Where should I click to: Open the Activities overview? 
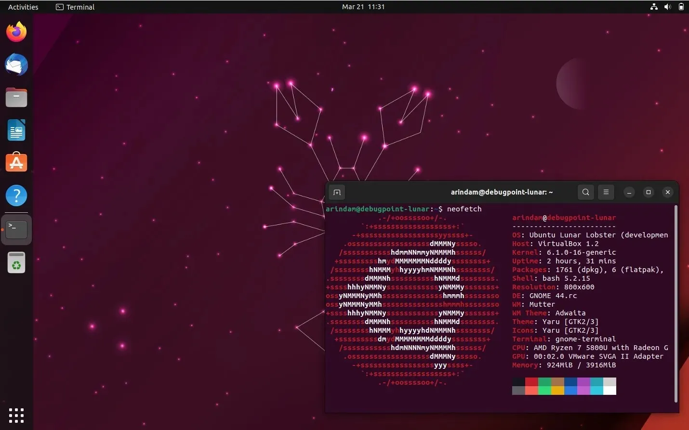click(x=23, y=7)
